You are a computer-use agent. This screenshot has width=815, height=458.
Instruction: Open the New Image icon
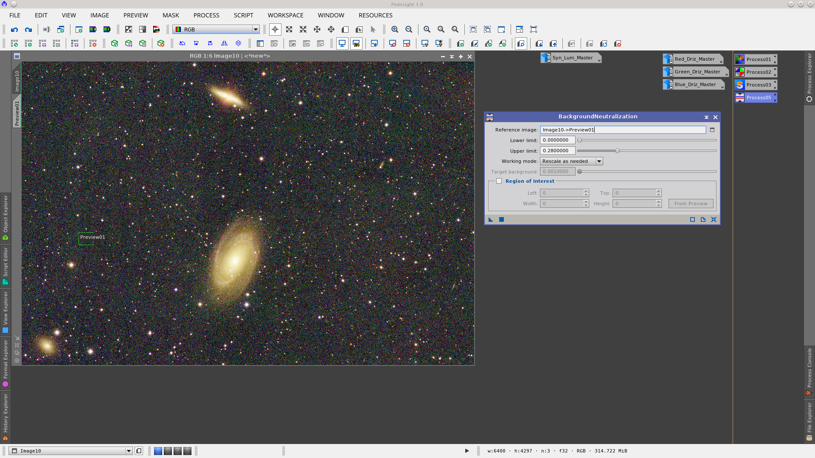[78, 29]
